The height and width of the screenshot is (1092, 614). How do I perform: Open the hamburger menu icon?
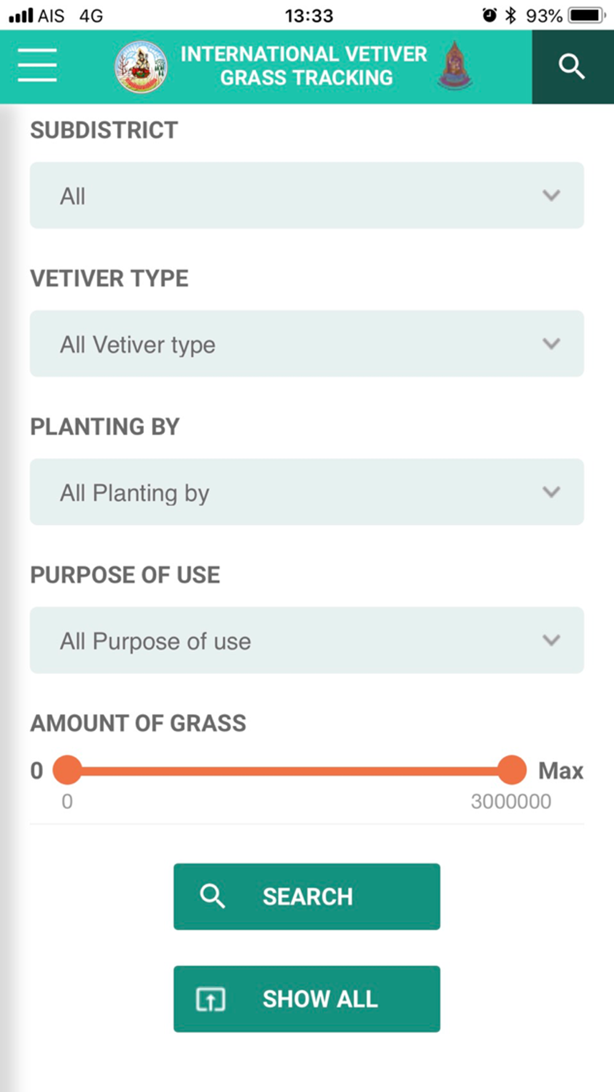click(x=37, y=66)
